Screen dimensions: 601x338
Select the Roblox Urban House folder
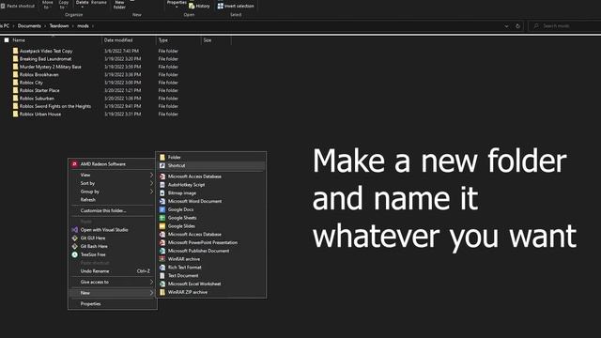[40, 115]
